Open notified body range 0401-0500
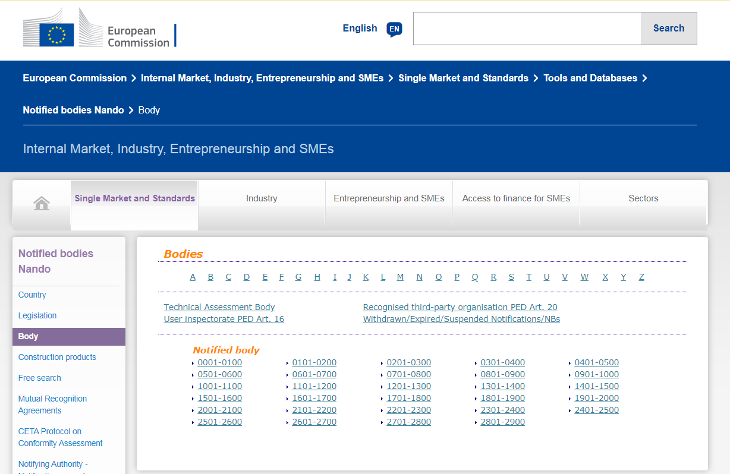This screenshot has width=730, height=474. (x=597, y=362)
